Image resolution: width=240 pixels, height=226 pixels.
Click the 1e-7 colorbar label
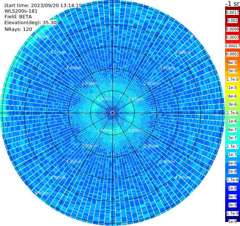coord(233,155)
